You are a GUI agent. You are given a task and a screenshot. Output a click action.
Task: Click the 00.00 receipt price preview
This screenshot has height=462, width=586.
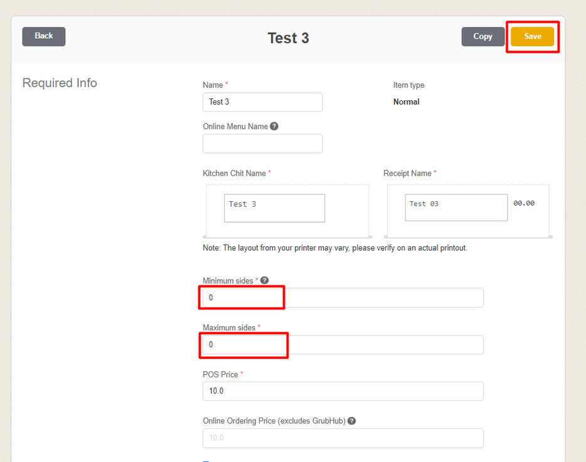point(524,204)
